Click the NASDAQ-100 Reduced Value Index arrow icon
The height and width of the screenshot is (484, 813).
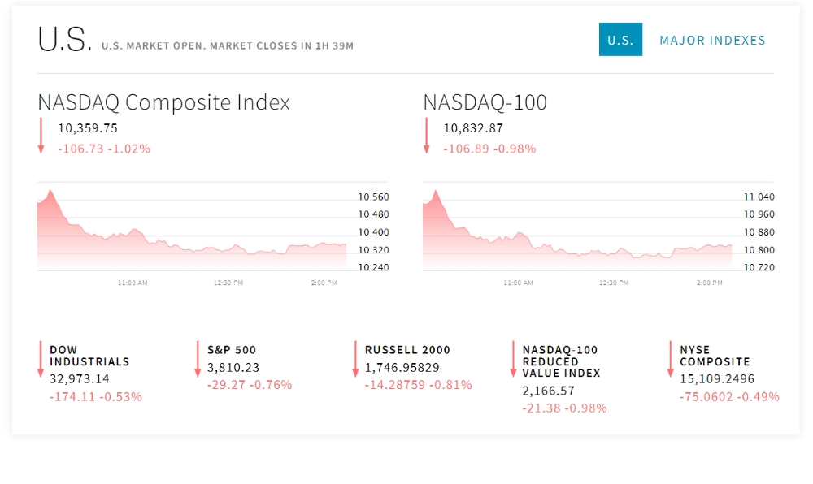[513, 359]
